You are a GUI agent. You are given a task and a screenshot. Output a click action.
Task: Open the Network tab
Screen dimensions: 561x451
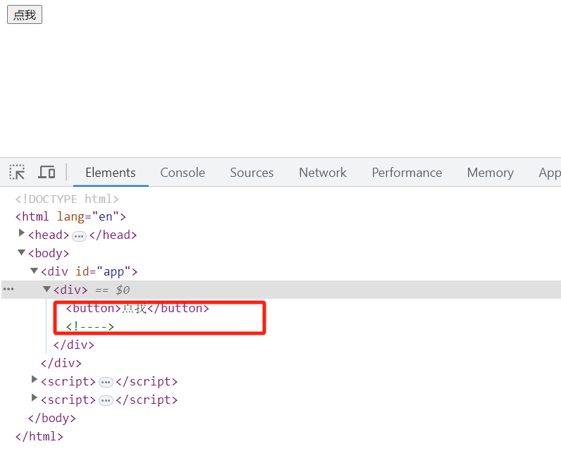[x=323, y=173]
